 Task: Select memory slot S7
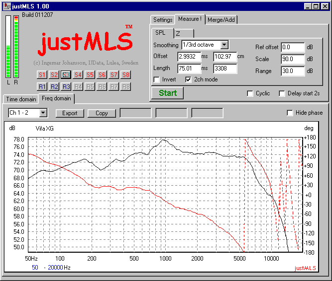pyautogui.click(x=113, y=75)
